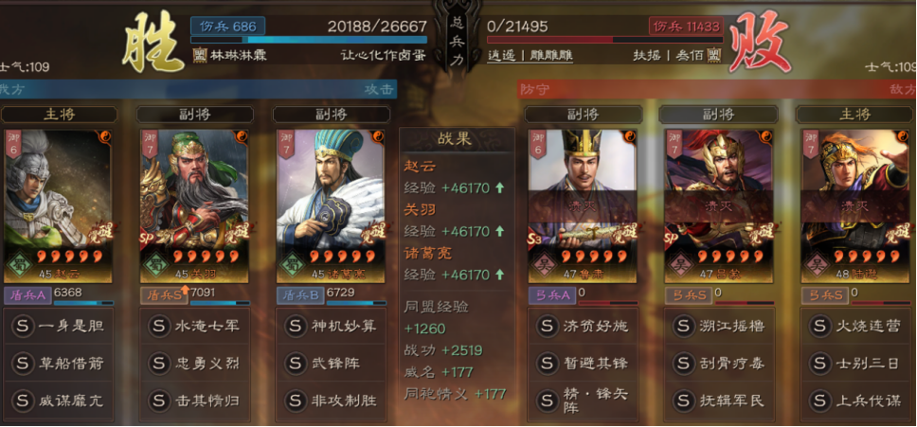Select the 火烧连营 skill

(x=855, y=326)
